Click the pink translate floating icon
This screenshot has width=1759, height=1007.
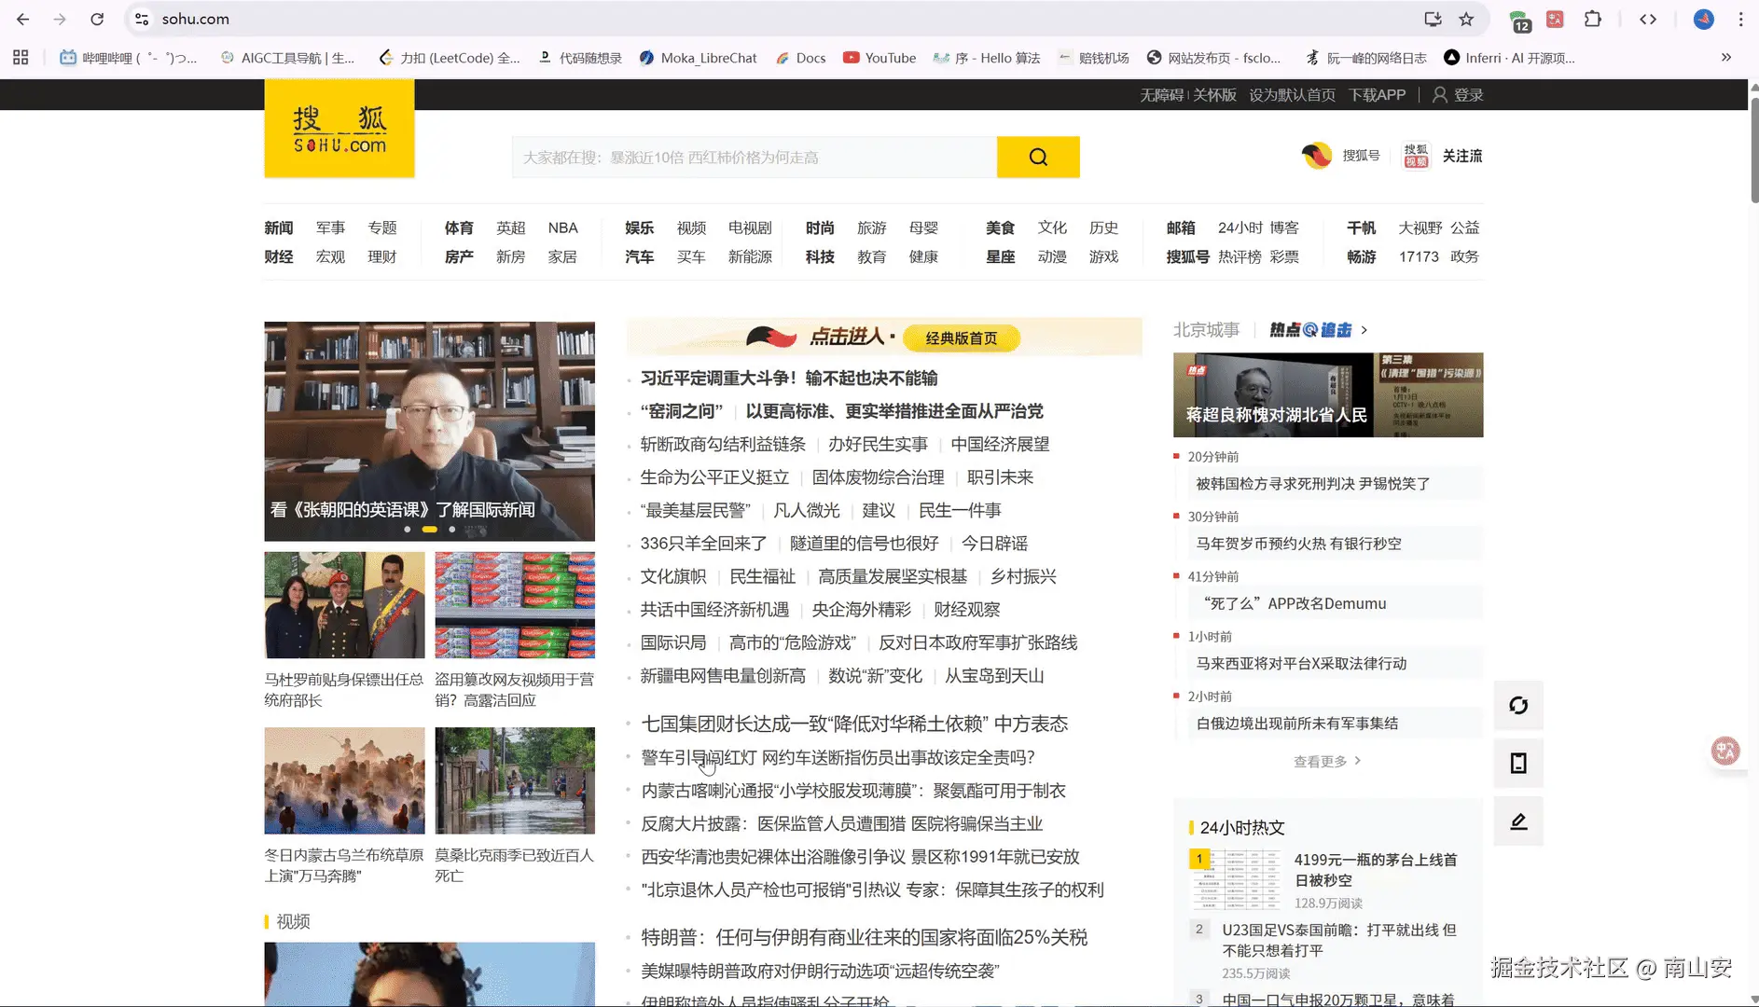pos(1725,751)
